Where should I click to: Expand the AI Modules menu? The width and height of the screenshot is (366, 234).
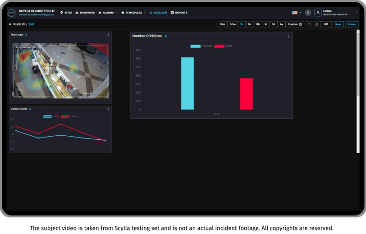(133, 13)
